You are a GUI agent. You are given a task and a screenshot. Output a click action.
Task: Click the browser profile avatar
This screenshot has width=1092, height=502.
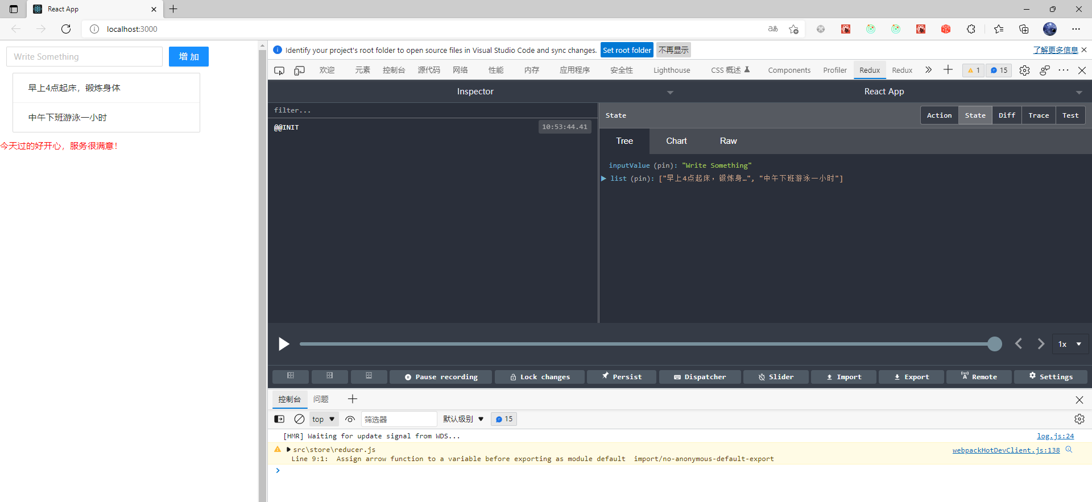(1050, 29)
